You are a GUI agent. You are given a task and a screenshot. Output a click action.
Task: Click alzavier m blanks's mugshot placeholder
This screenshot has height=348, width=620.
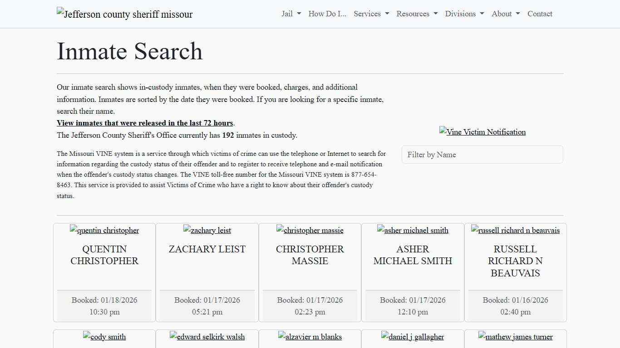pos(310,337)
